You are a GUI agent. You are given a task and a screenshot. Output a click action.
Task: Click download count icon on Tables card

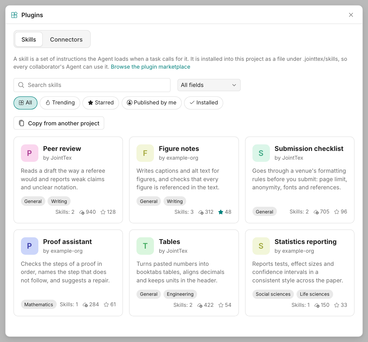pos(200,305)
